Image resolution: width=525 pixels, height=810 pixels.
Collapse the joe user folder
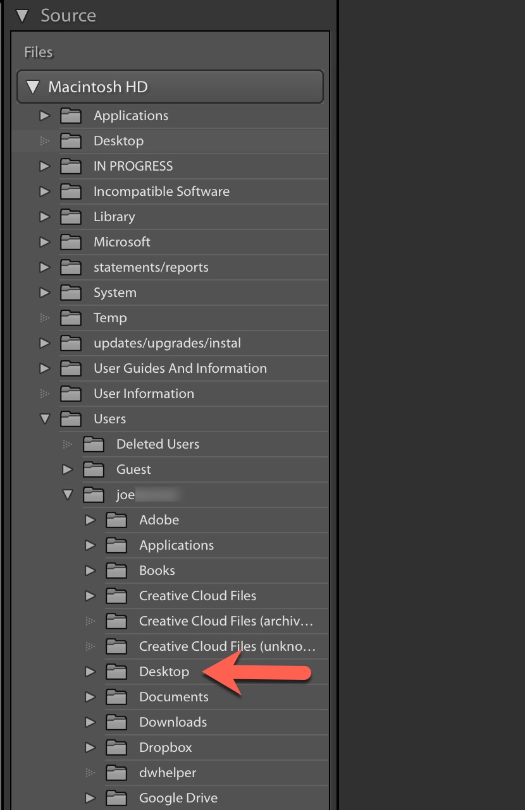tap(68, 495)
